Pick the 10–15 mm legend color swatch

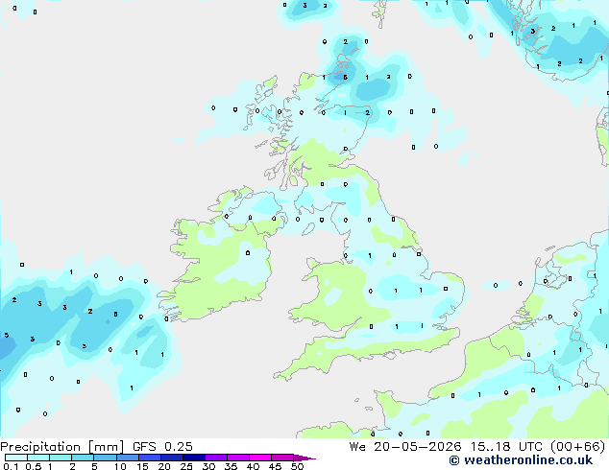[x=128, y=458]
